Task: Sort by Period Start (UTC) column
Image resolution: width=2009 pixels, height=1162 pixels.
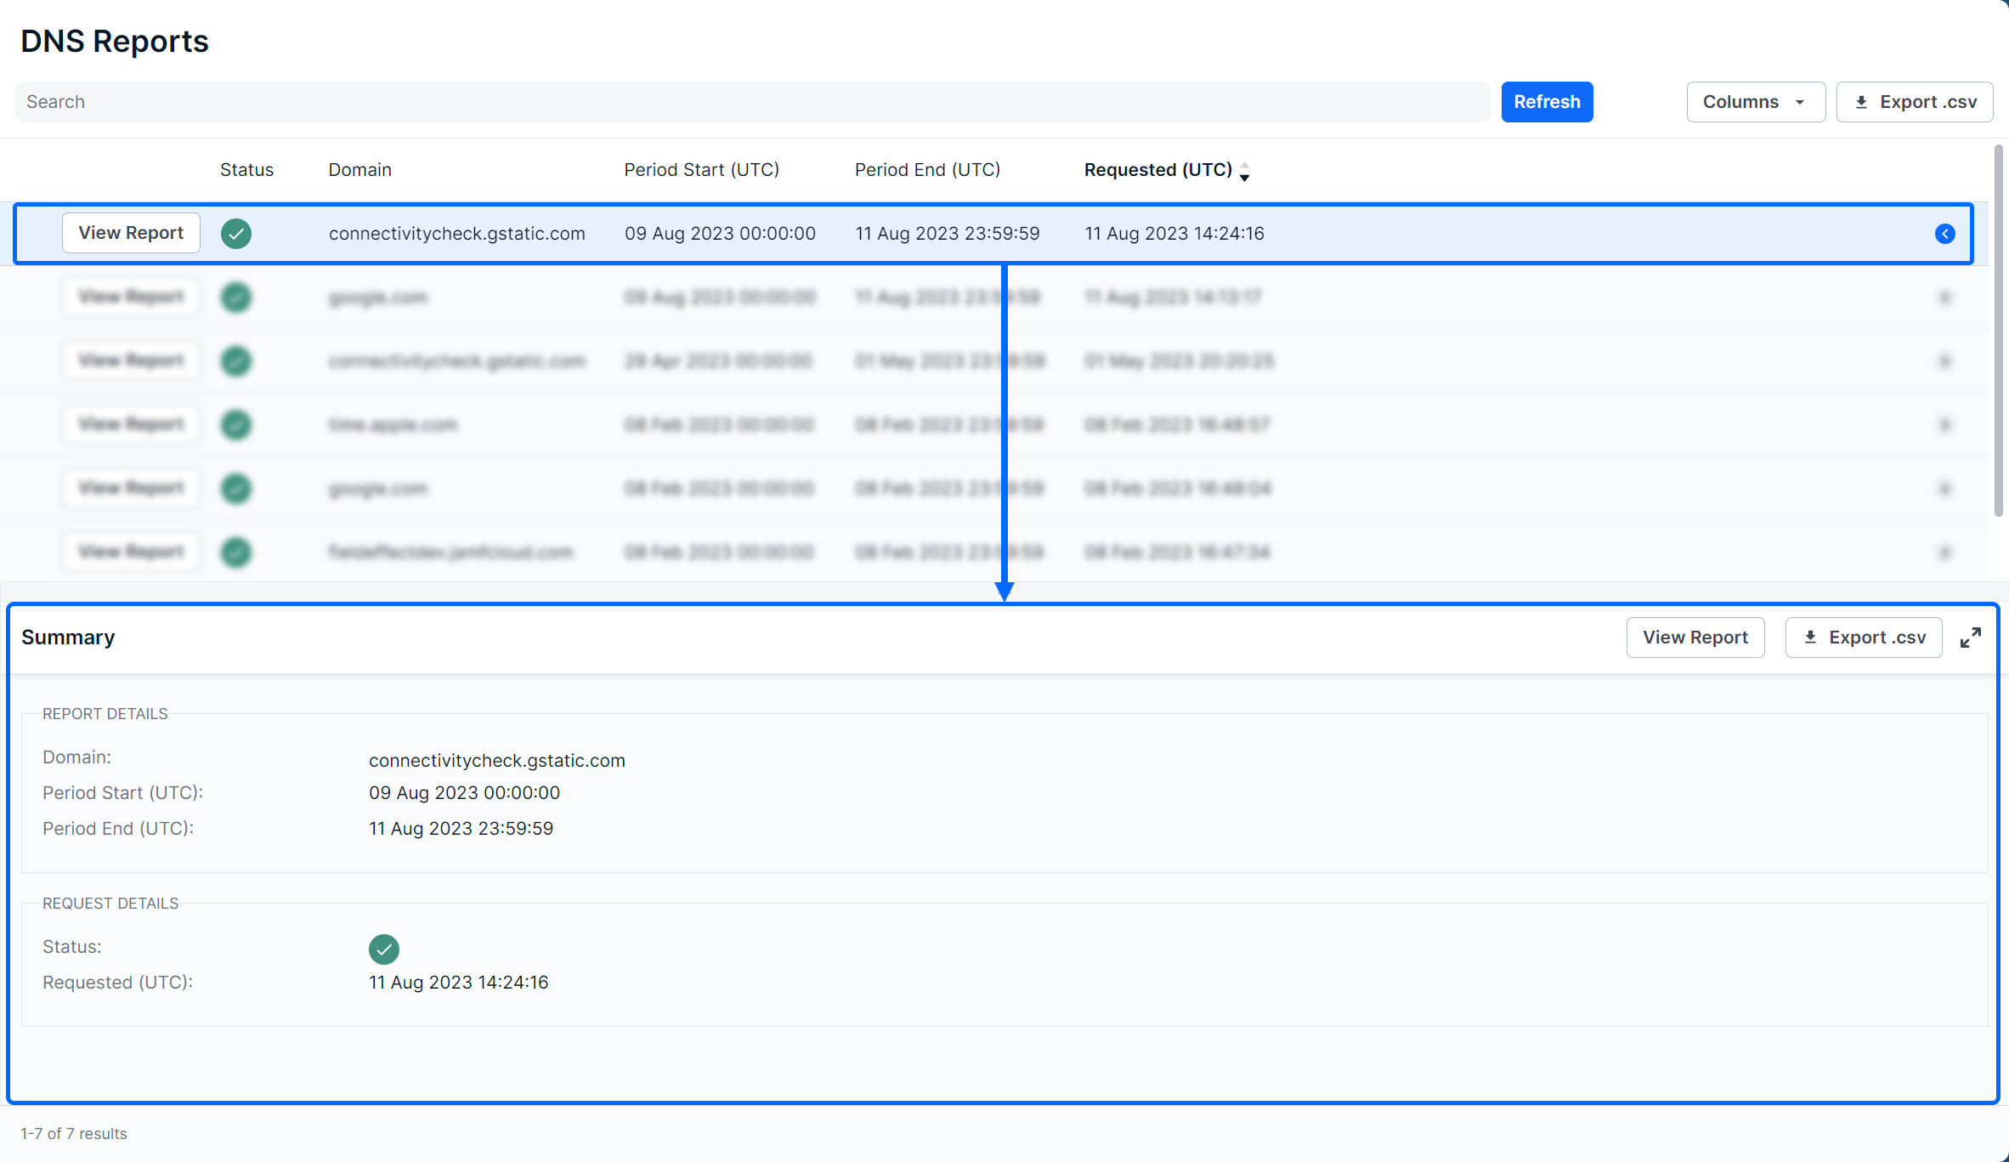Action: (x=701, y=170)
